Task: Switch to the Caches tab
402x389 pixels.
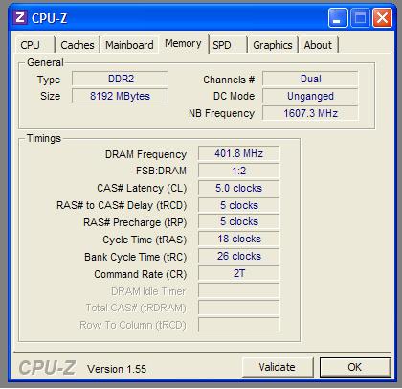Action: coord(78,45)
